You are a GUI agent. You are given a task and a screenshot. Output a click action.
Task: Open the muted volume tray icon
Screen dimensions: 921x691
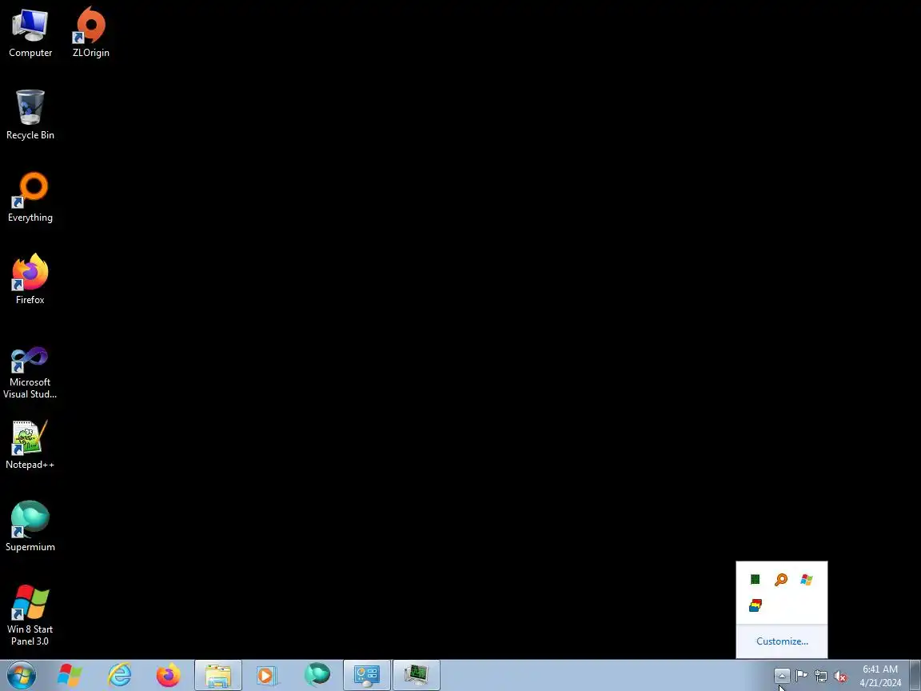tap(840, 677)
